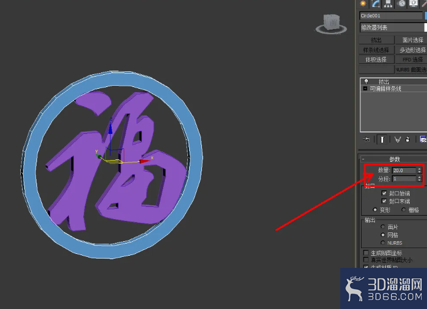Switch to the Modify panel tab

tap(376, 3)
